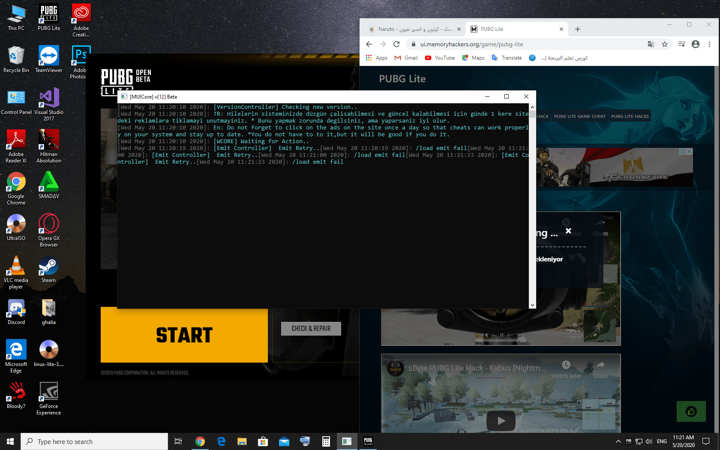The image size is (720, 450).
Task: Launch Opera GX Browser desktop shortcut
Action: pyautogui.click(x=48, y=231)
